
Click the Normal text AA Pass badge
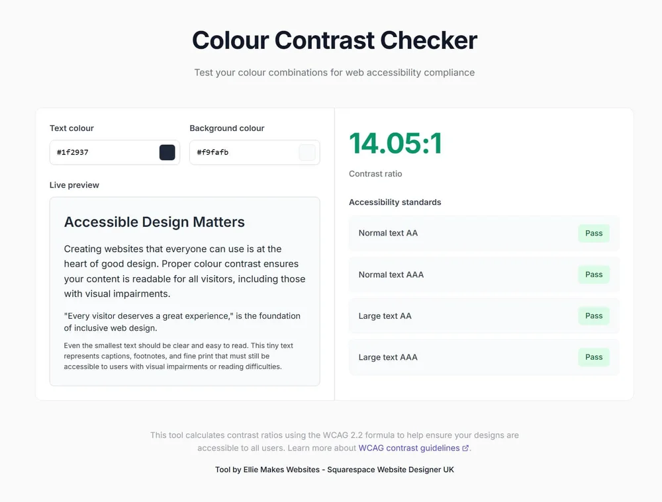coord(594,233)
